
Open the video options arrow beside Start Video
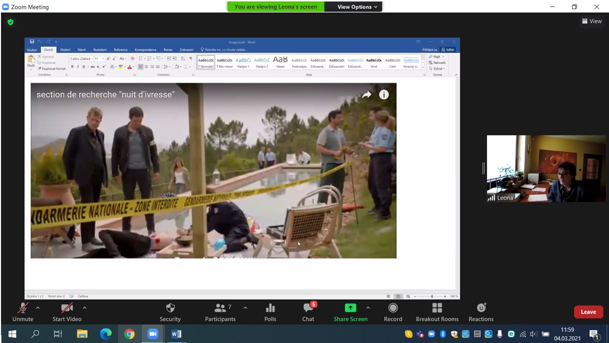coord(84,308)
